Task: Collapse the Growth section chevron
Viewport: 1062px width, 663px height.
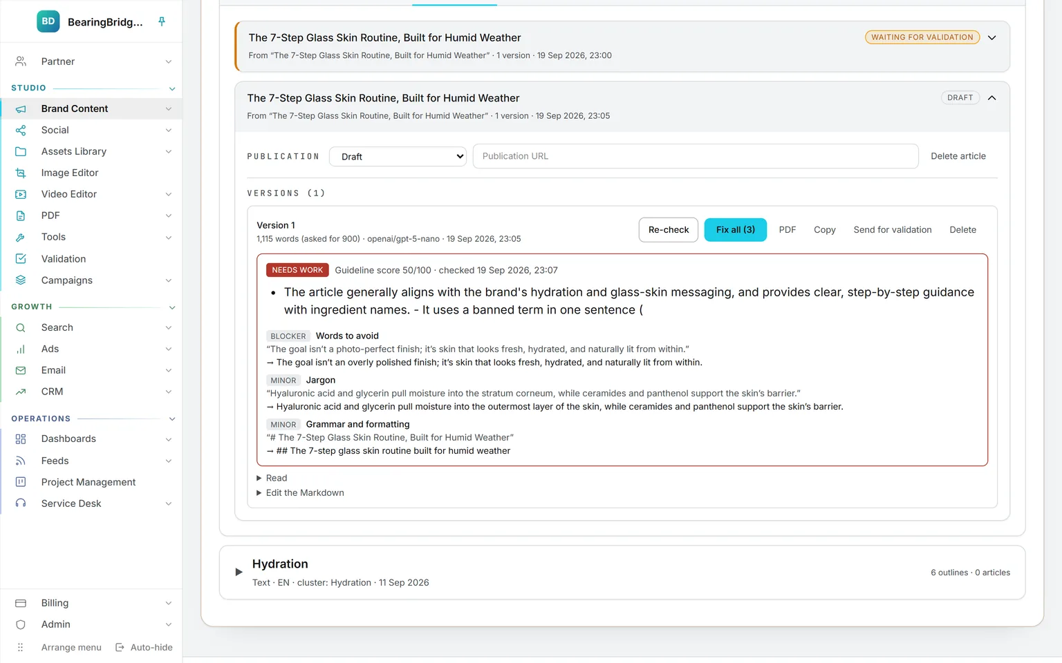Action: point(172,307)
